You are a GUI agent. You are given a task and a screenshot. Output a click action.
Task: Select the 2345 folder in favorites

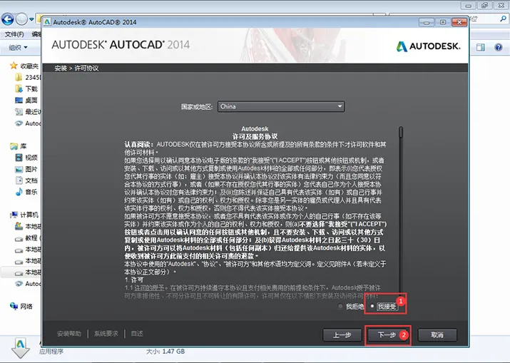[28, 78]
